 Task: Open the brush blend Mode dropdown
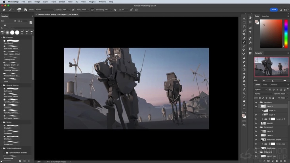click(x=44, y=9)
